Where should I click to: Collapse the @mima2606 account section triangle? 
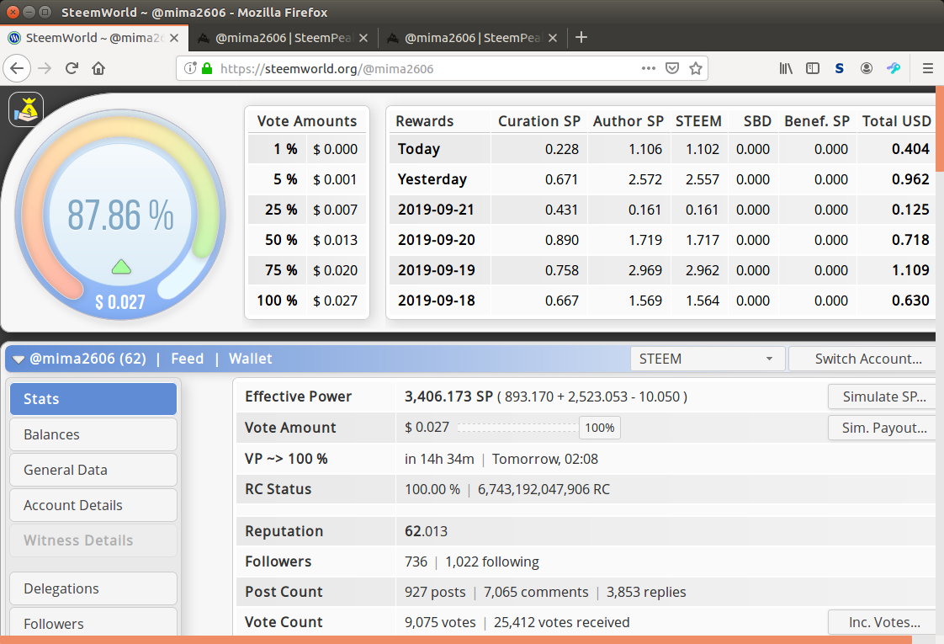19,359
